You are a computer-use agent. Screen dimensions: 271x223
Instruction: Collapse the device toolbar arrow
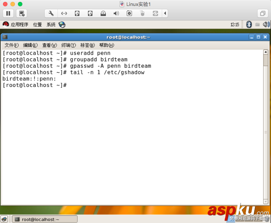point(165,13)
